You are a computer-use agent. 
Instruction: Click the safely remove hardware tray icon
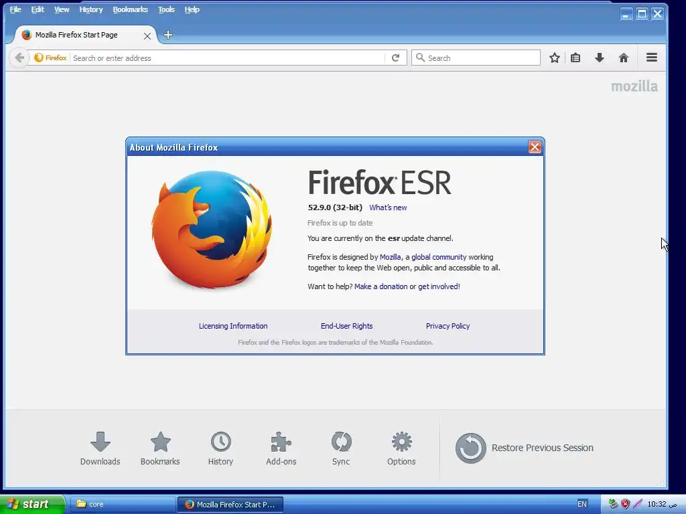tap(613, 504)
